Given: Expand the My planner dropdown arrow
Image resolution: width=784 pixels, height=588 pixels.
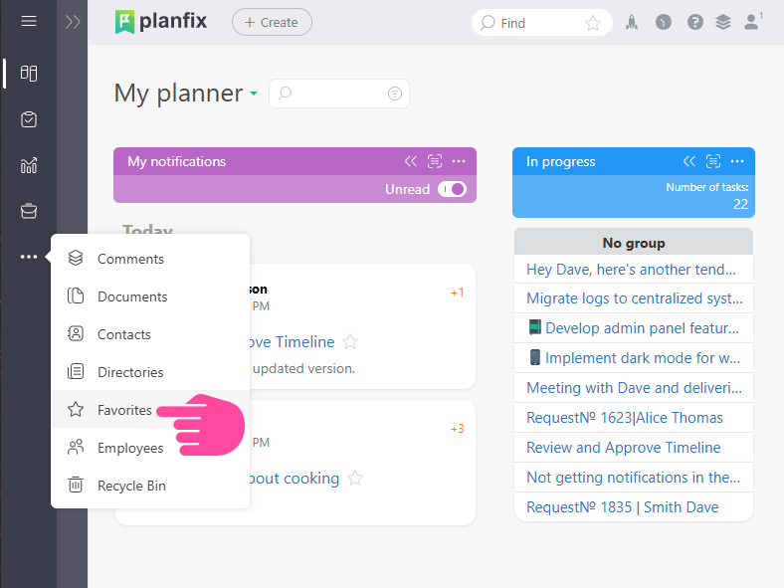Looking at the screenshot, I should pos(254,94).
